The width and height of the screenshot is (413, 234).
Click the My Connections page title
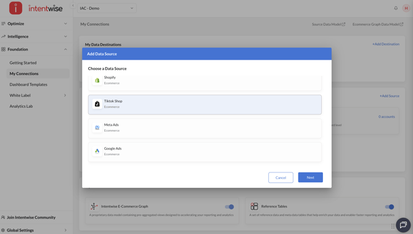94,24
